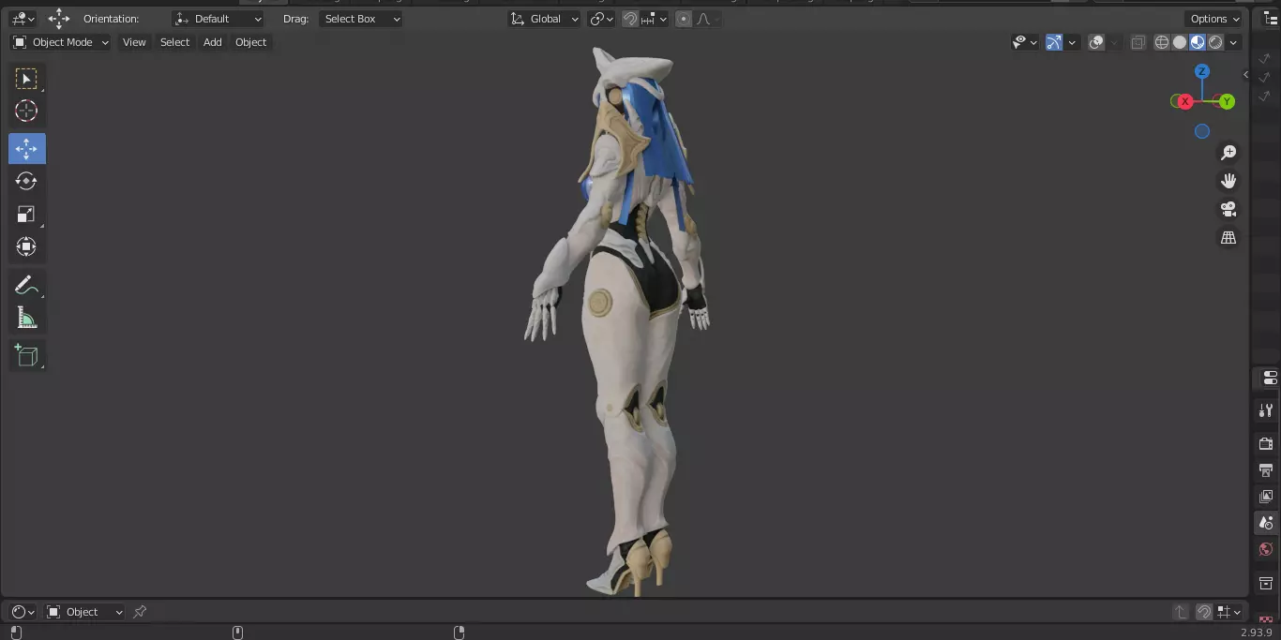Click the 2.93.9 version text
The image size is (1281, 640).
click(1258, 633)
